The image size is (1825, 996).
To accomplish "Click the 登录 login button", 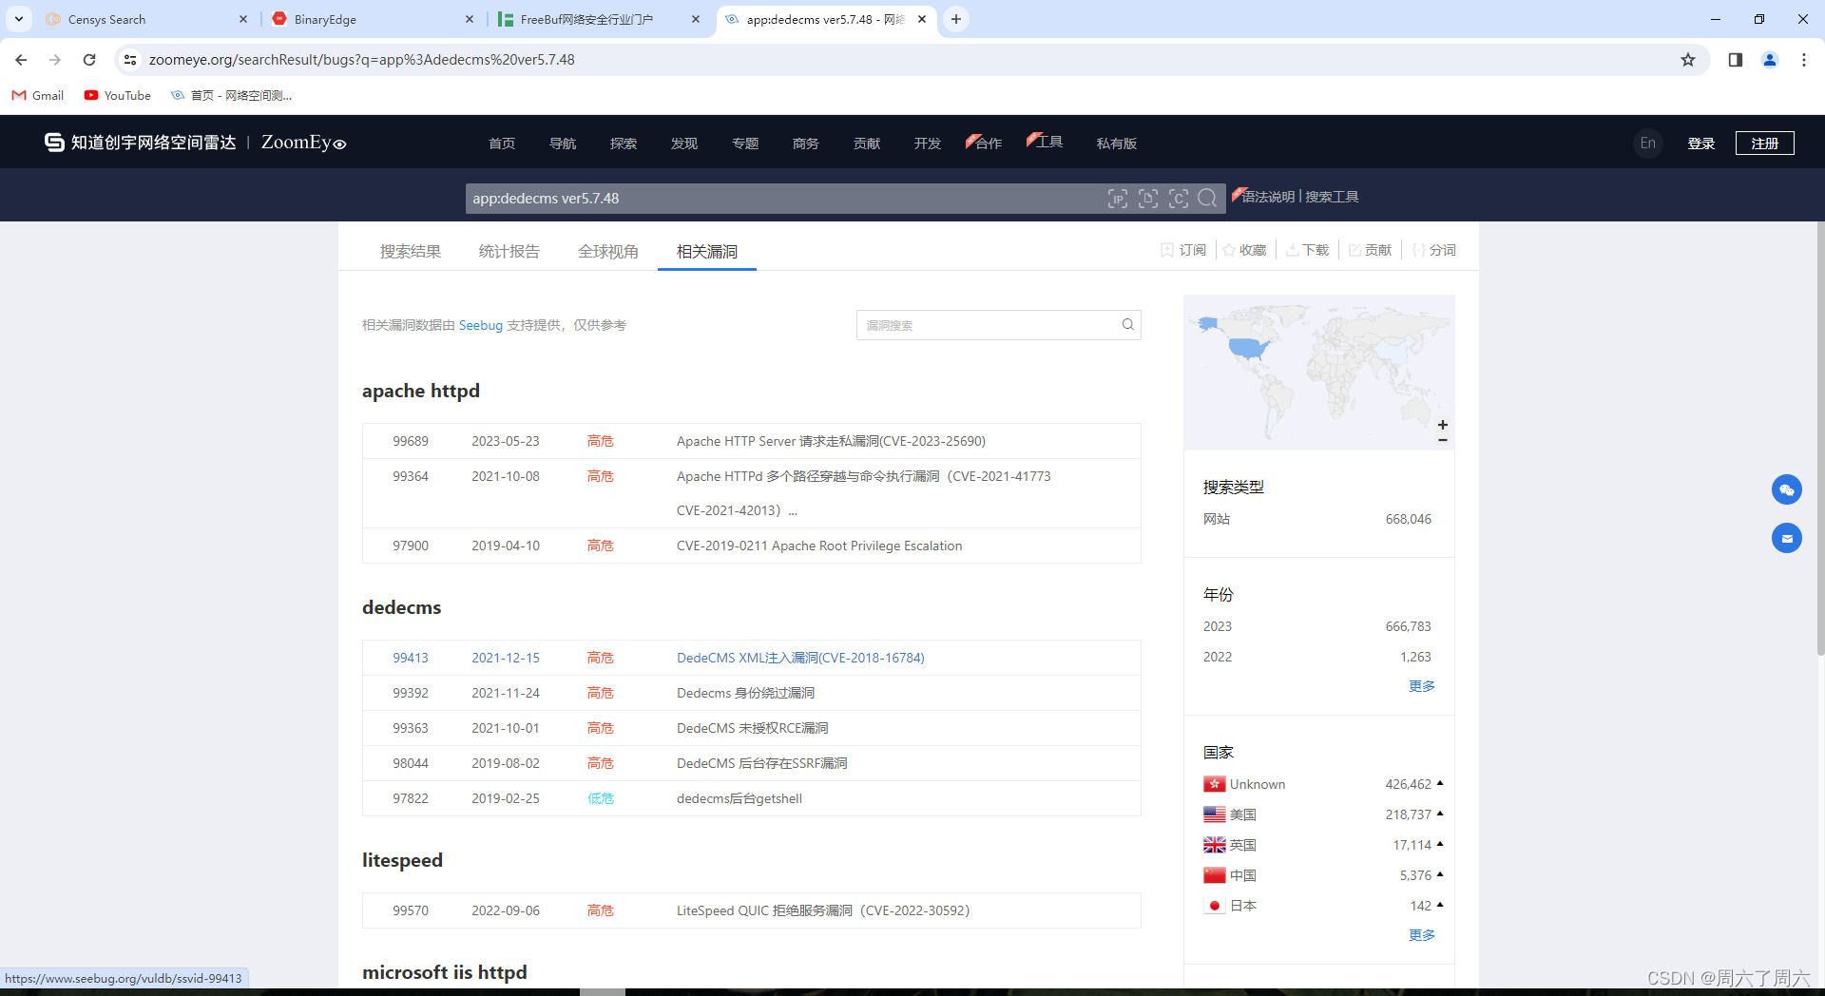I will pyautogui.click(x=1701, y=144).
